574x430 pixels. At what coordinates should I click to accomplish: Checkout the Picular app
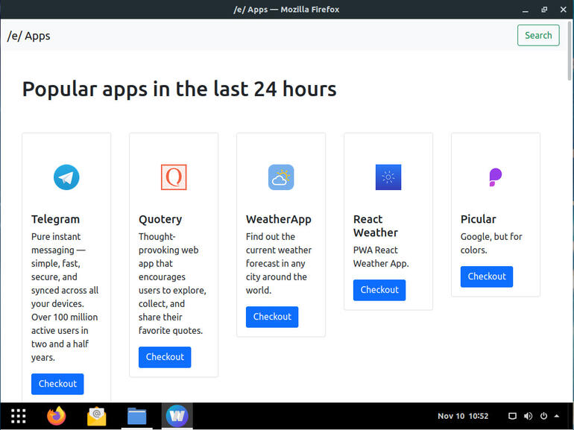487,276
